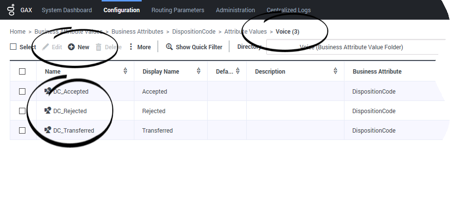Screen dimensions: 450x197
Task: Open the More options kebab icon
Action: pos(131,47)
